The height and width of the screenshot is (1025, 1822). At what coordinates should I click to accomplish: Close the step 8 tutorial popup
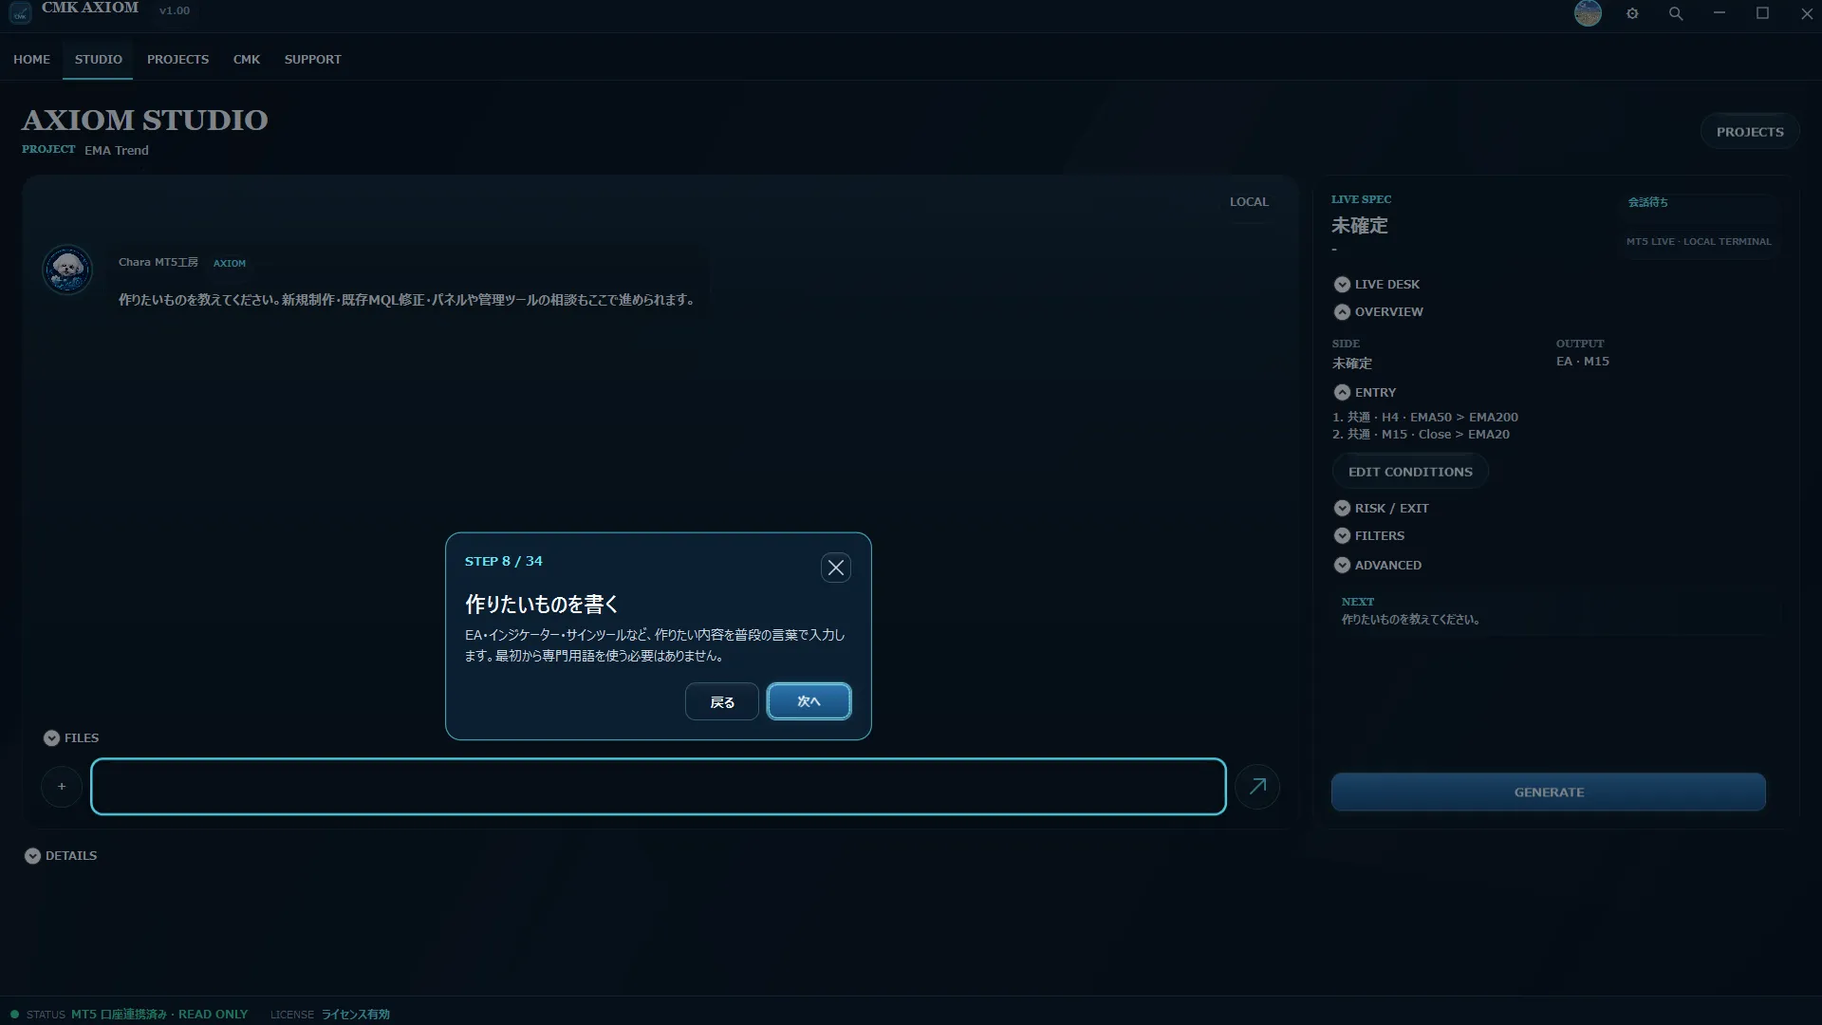(x=835, y=568)
